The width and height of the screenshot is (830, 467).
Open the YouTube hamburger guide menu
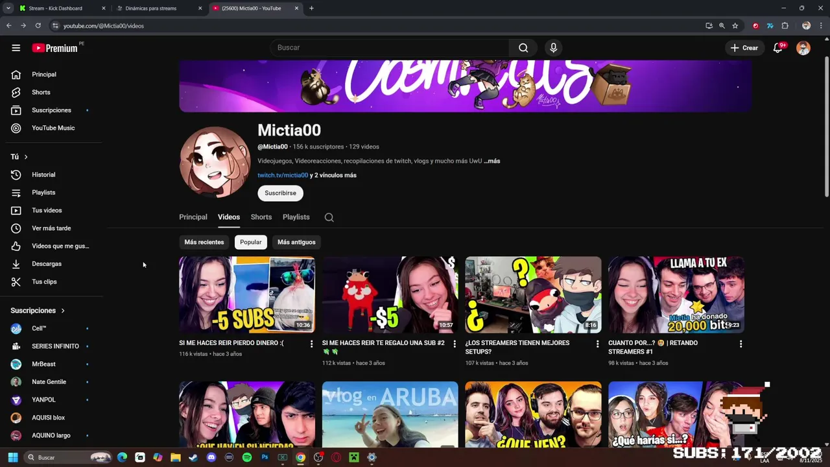click(x=16, y=48)
